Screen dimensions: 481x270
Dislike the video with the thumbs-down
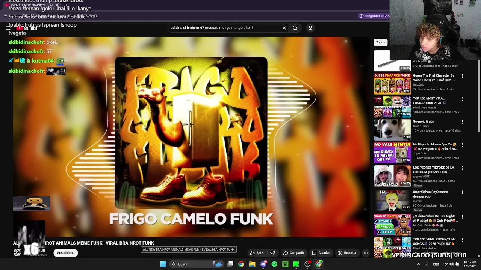point(273,253)
